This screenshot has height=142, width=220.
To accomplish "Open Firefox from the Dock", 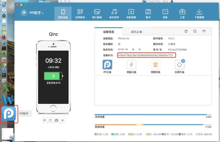I will 4,37.
